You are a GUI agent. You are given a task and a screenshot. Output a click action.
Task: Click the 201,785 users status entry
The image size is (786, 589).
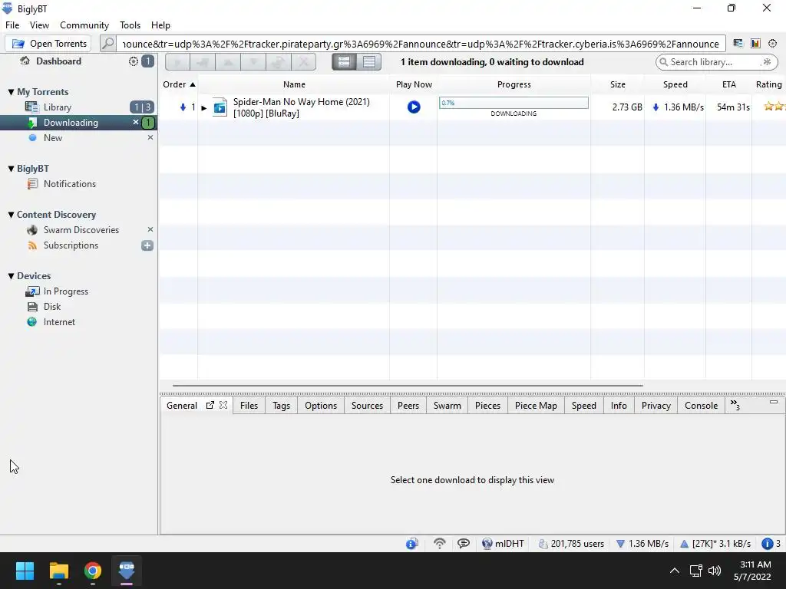[571, 544]
